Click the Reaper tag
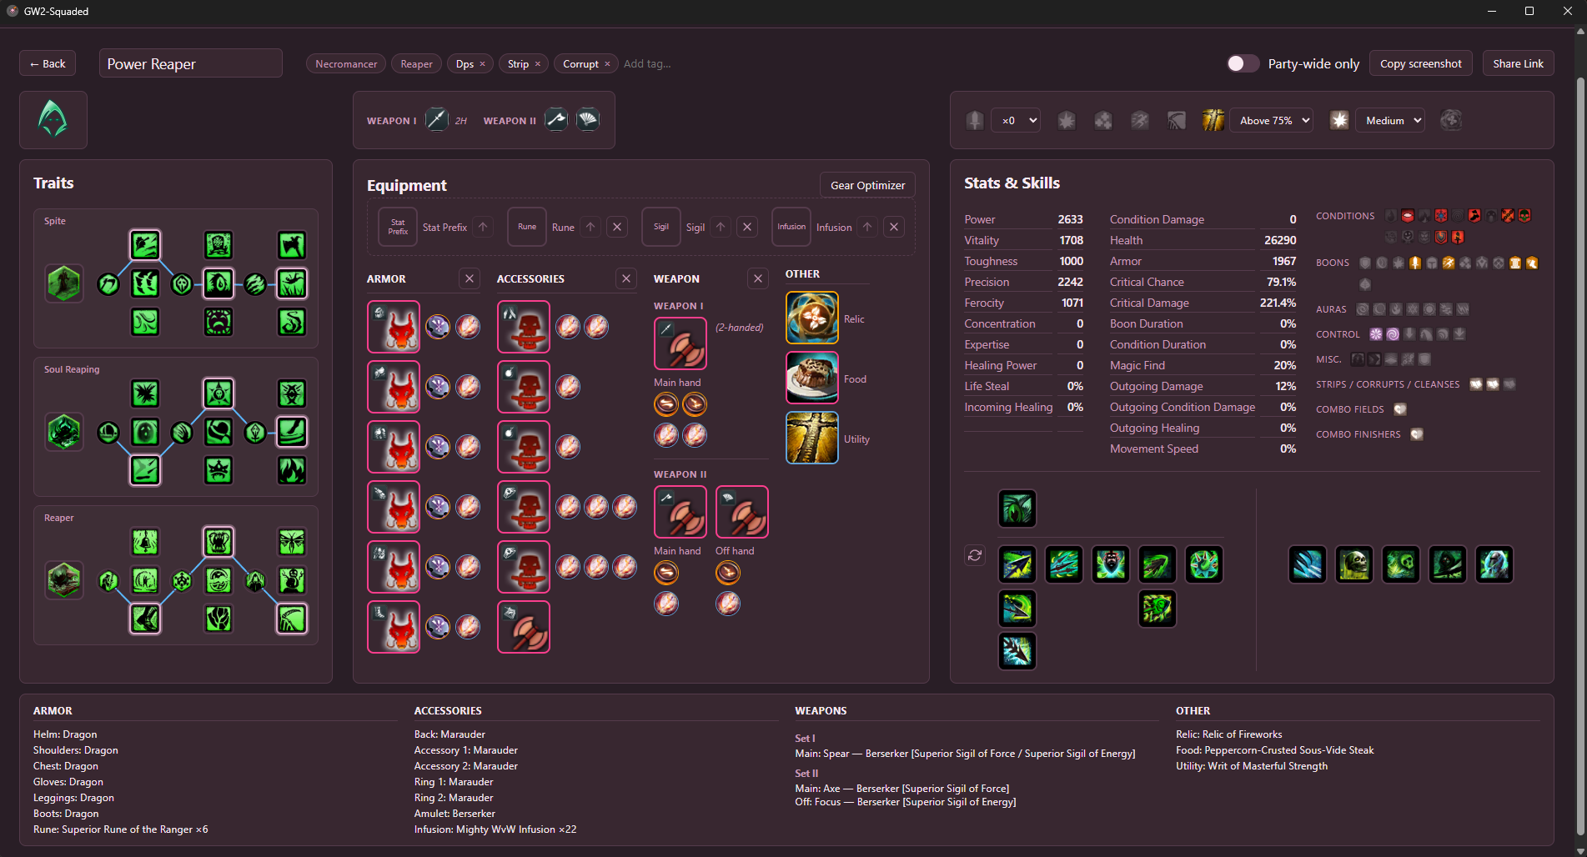This screenshot has width=1587, height=857. click(x=416, y=64)
